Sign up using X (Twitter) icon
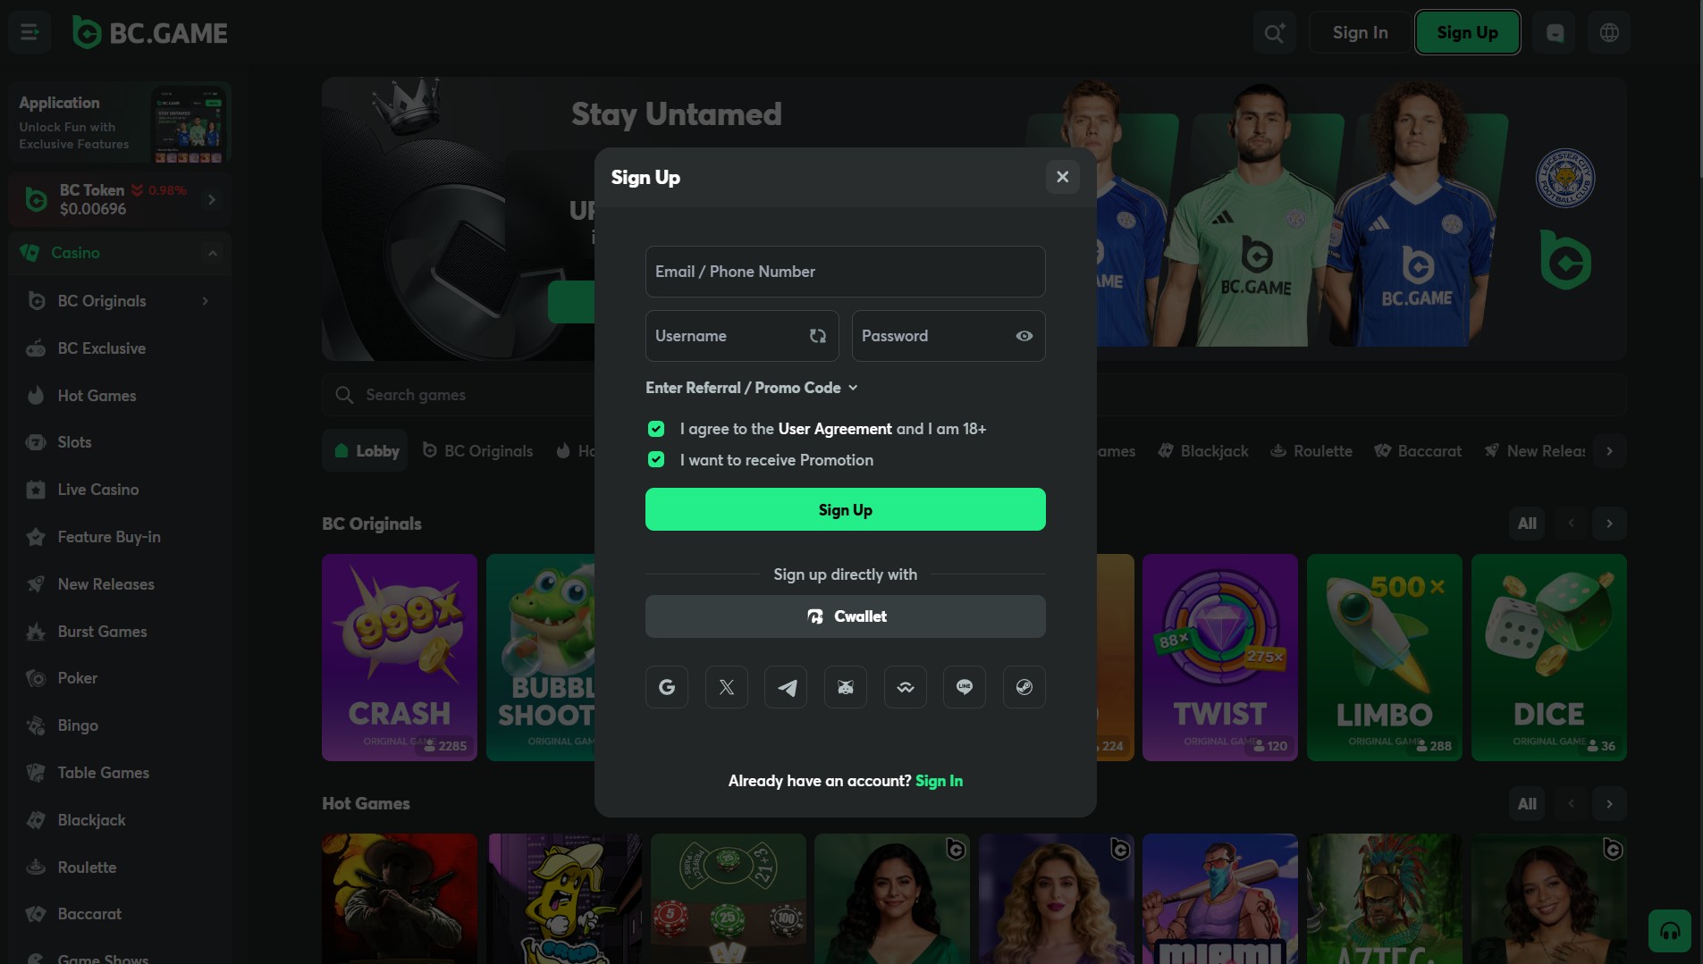 [x=726, y=687]
